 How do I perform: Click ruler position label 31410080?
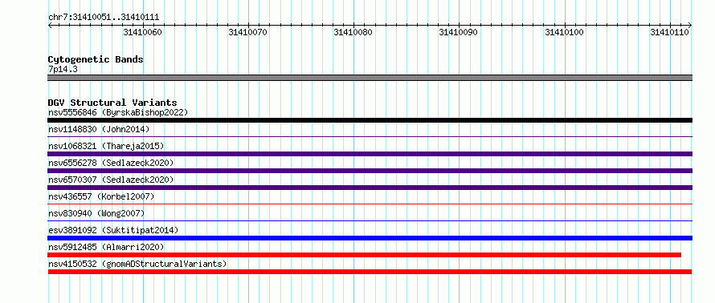click(353, 32)
